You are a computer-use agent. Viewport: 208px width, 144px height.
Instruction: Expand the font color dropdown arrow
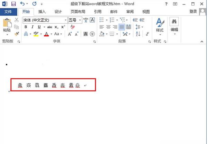(51, 34)
